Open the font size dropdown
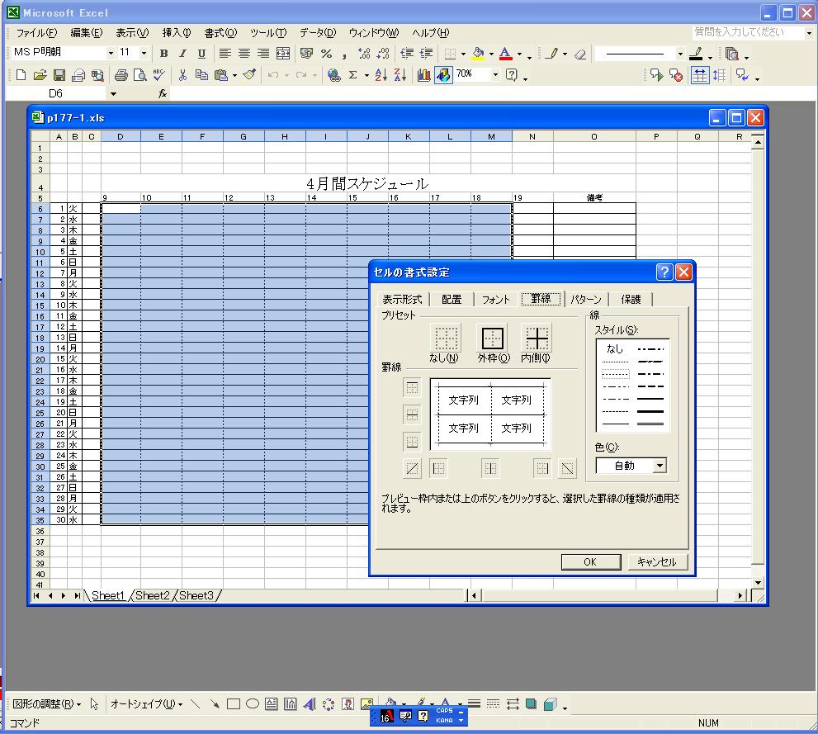The height and width of the screenshot is (734, 818). (144, 53)
